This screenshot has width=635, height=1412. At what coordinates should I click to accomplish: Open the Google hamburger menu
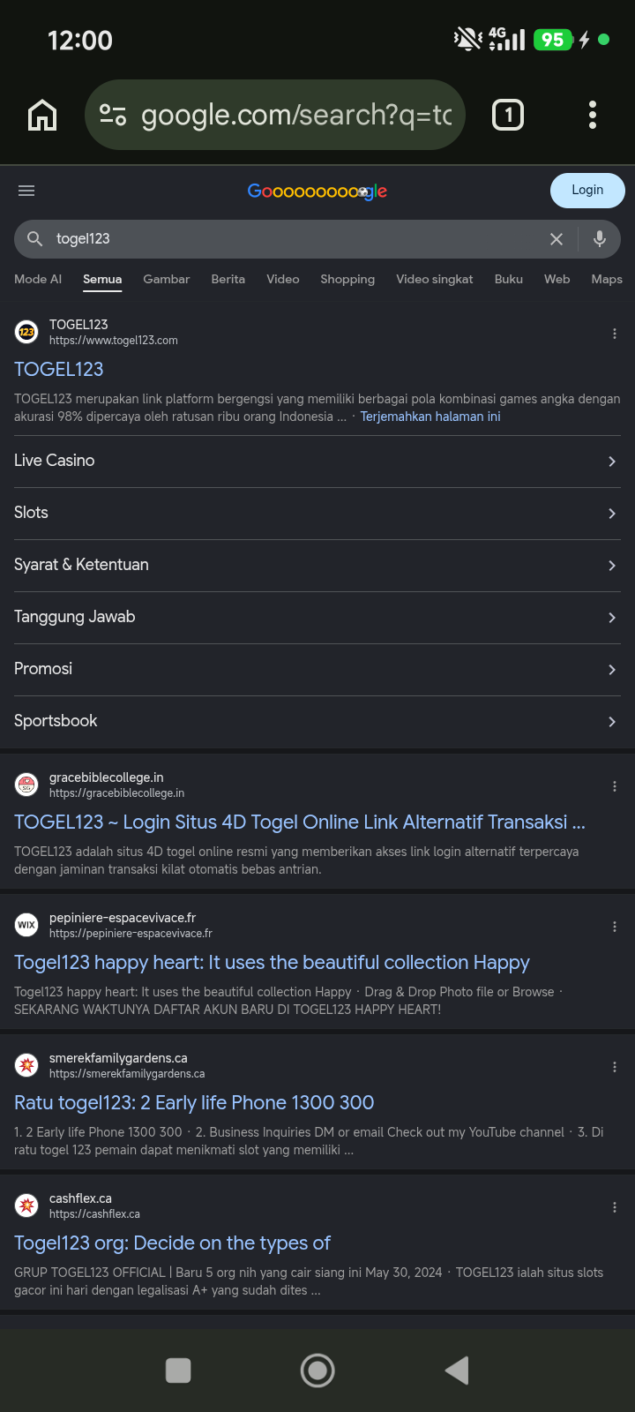coord(26,191)
